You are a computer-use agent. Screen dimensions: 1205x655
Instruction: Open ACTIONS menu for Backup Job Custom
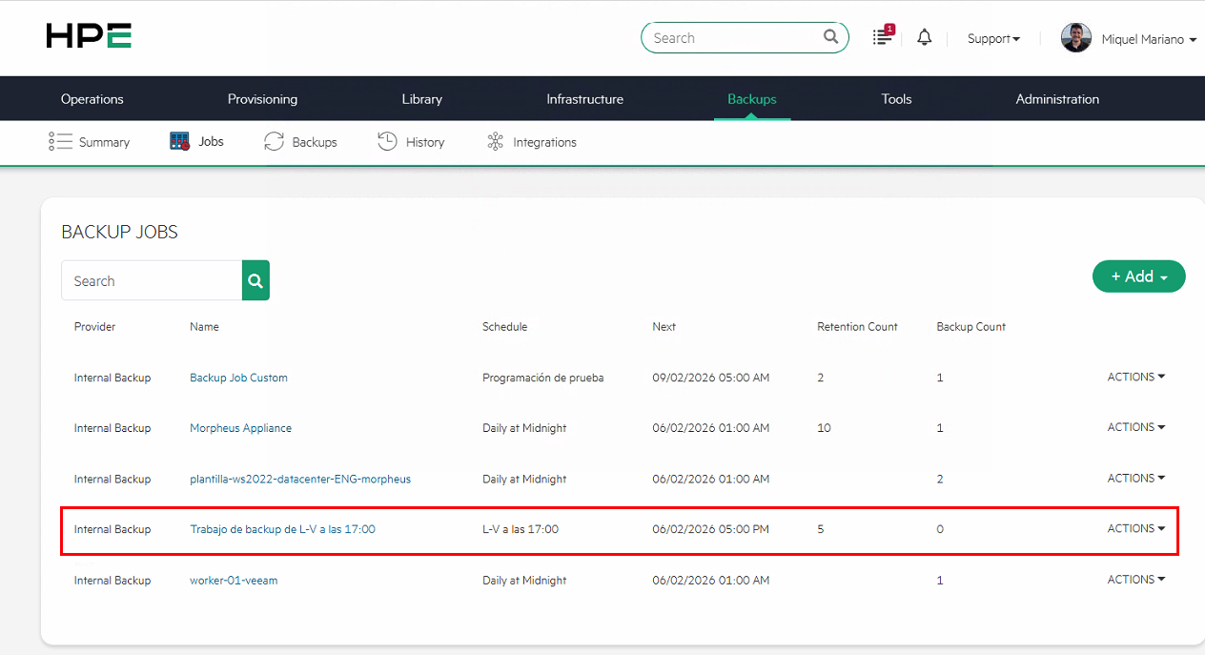[1135, 378]
